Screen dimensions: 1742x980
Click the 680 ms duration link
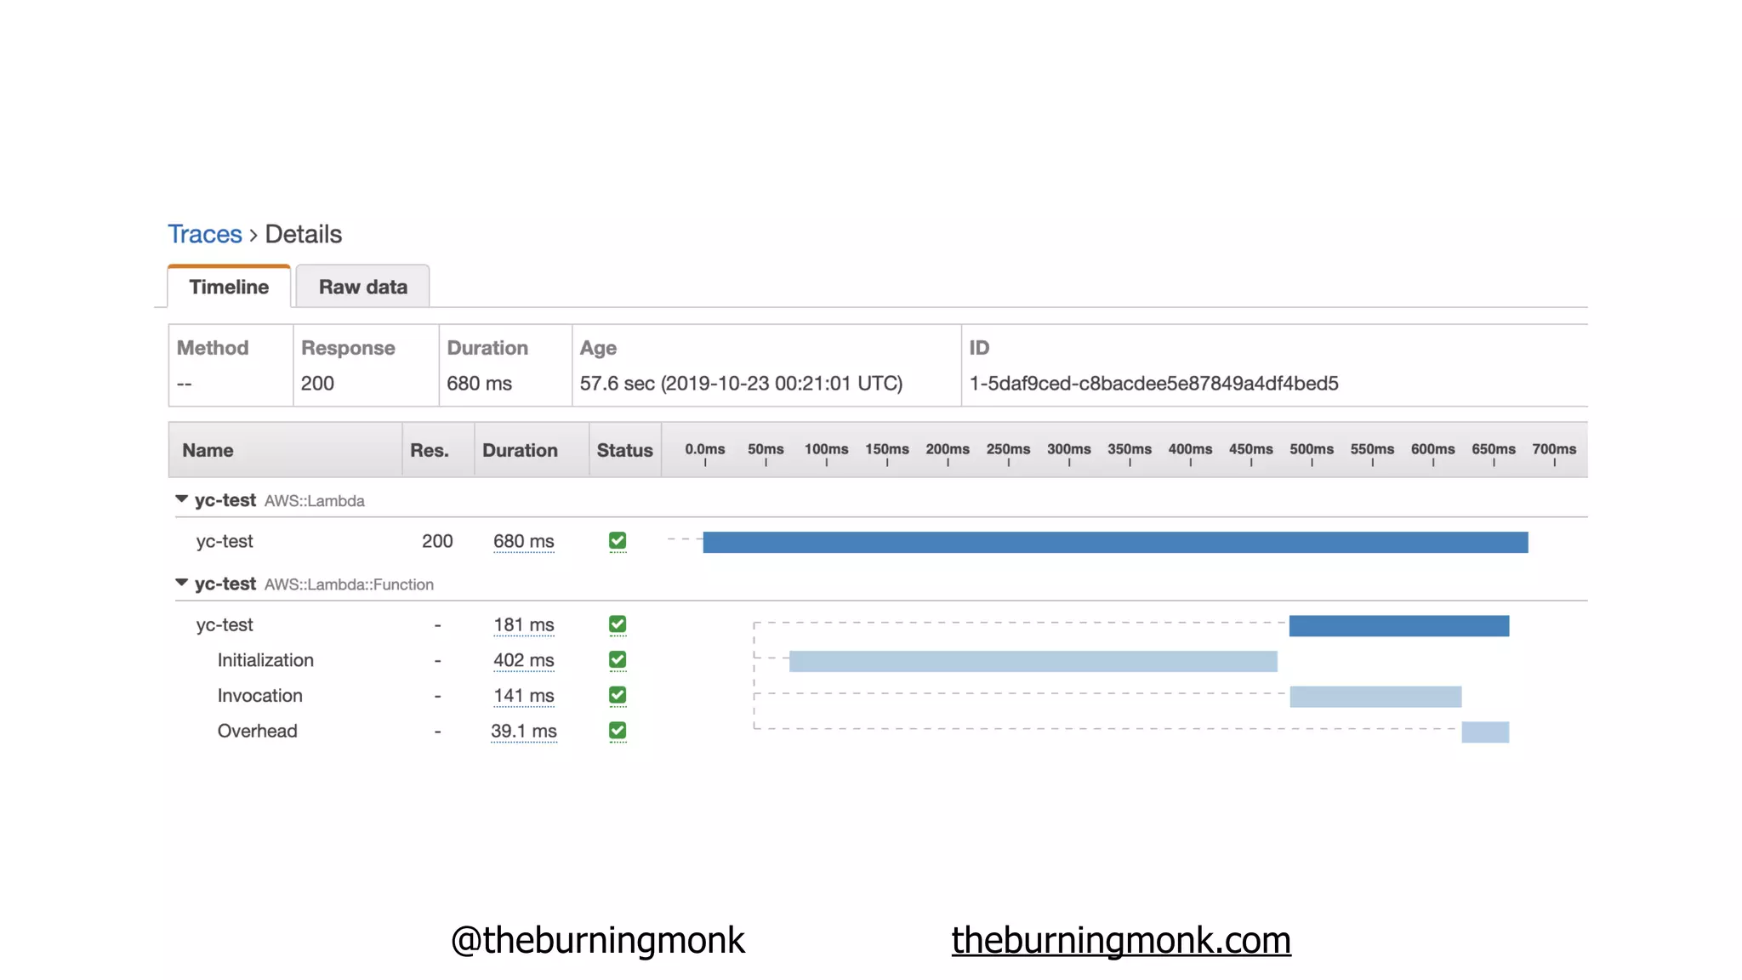523,541
